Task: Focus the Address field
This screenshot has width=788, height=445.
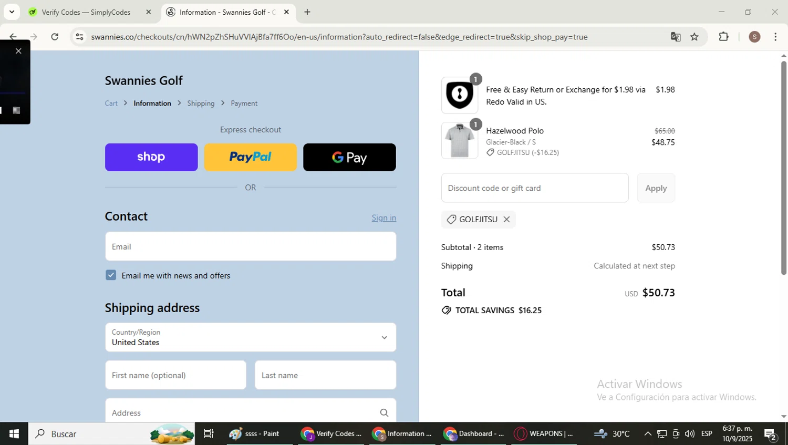Action: pyautogui.click(x=251, y=410)
